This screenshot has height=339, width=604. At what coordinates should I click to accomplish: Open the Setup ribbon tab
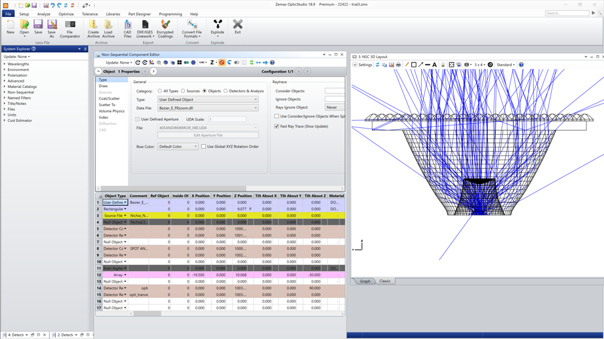click(24, 14)
